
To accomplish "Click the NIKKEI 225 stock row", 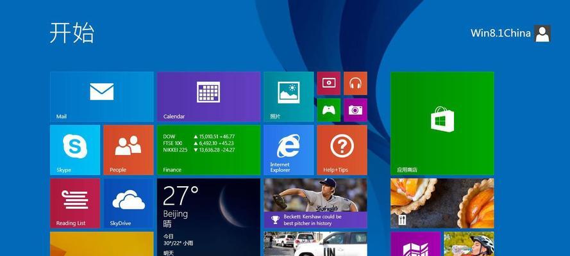I will [x=199, y=150].
